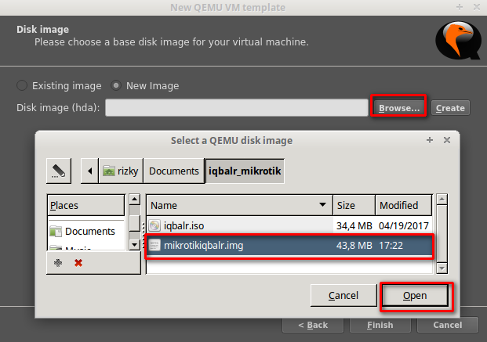The image size is (487, 342).
Task: Go to Documents in the path bar
Action: [174, 171]
